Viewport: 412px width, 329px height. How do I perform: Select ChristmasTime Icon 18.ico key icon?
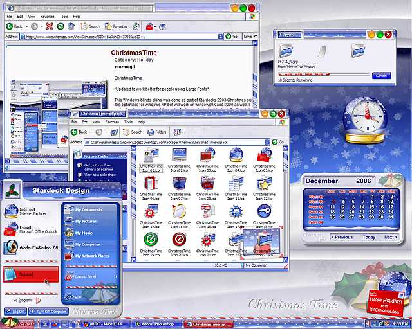(x=264, y=216)
